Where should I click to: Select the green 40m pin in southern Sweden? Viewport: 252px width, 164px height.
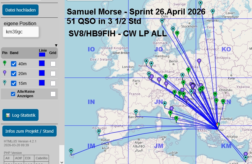click(177, 34)
